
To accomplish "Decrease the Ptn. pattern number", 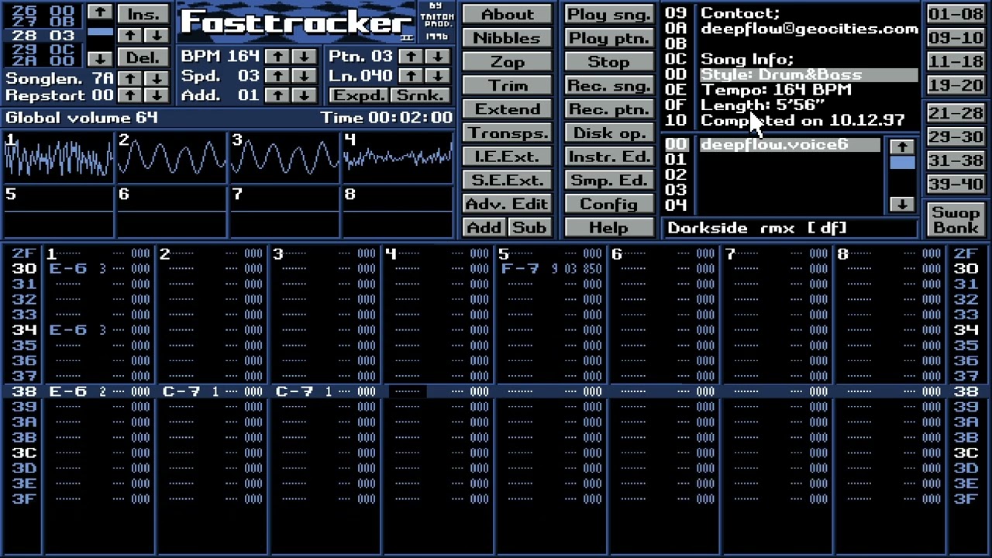I will point(439,57).
